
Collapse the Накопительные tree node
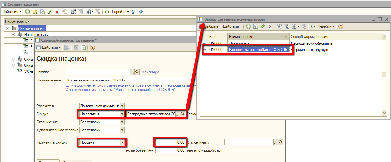click(x=14, y=34)
